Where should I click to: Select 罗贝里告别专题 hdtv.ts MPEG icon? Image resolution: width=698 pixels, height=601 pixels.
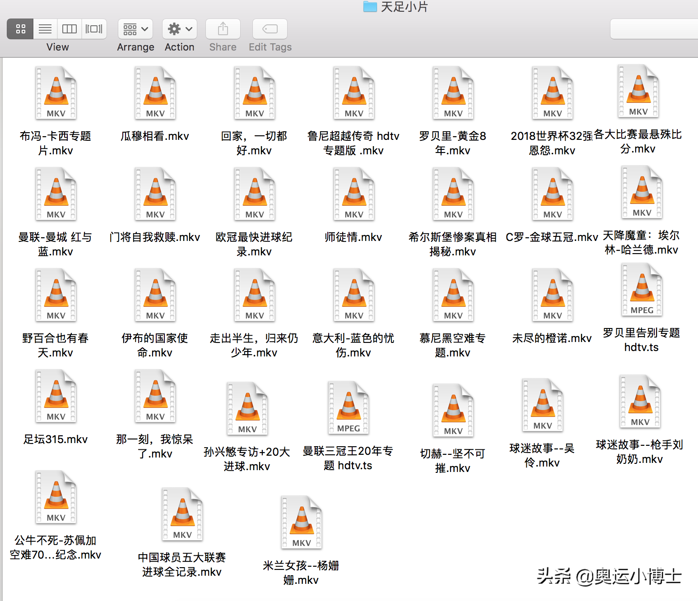pyautogui.click(x=642, y=290)
